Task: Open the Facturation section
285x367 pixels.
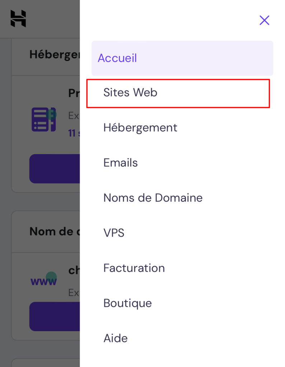Action: [x=134, y=268]
